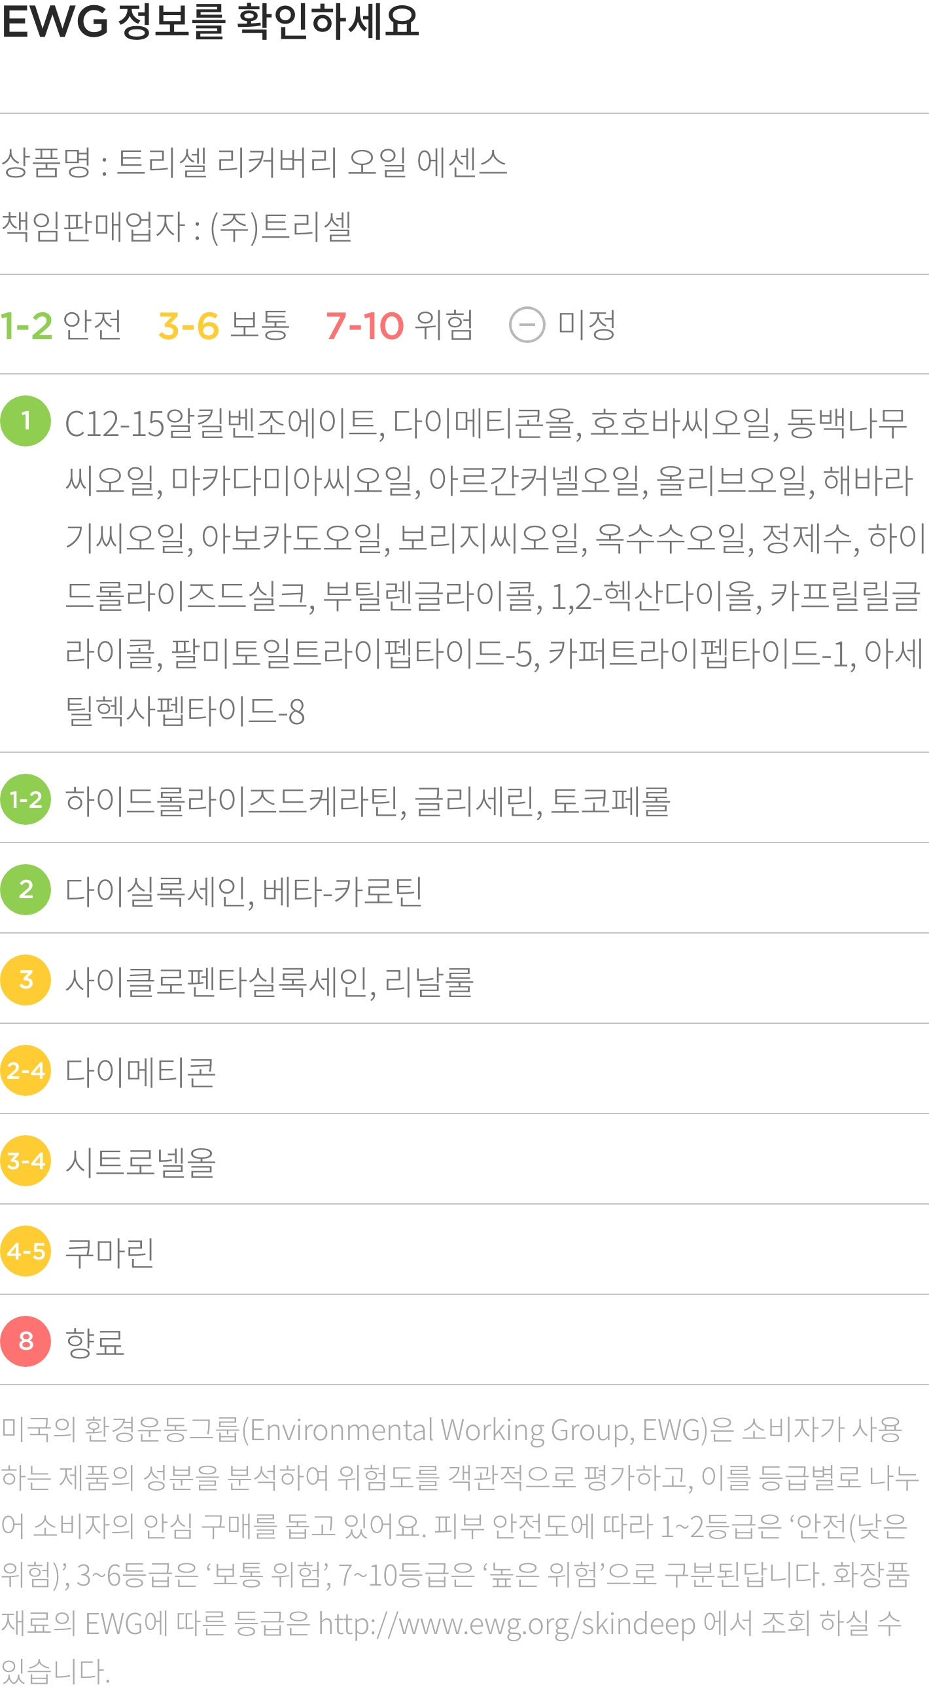Click the yellow 4-5 grade badge

(26, 1252)
